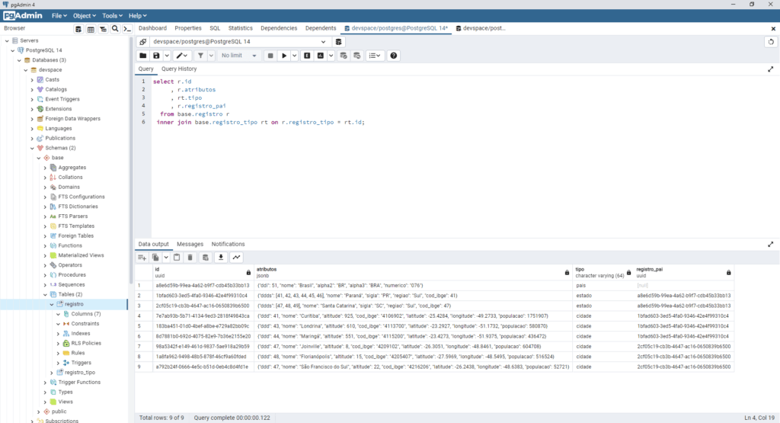Open the No limit rows dropdown
780x423 pixels.
[x=238, y=56]
